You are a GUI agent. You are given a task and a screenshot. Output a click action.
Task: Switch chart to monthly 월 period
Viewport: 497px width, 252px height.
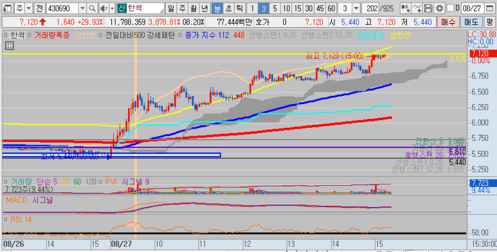(194, 8)
